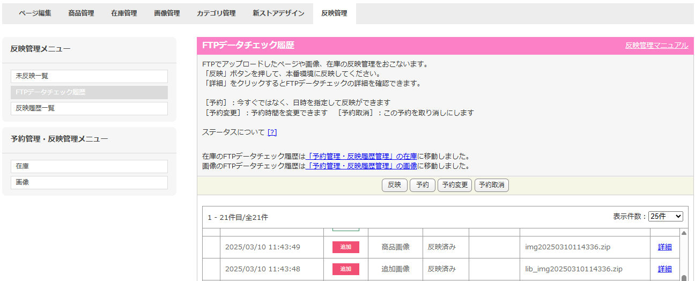Viewport: 695px width, 281px height.
Task: Click the file name lib_img20250310114336.zip
Action: 574,269
